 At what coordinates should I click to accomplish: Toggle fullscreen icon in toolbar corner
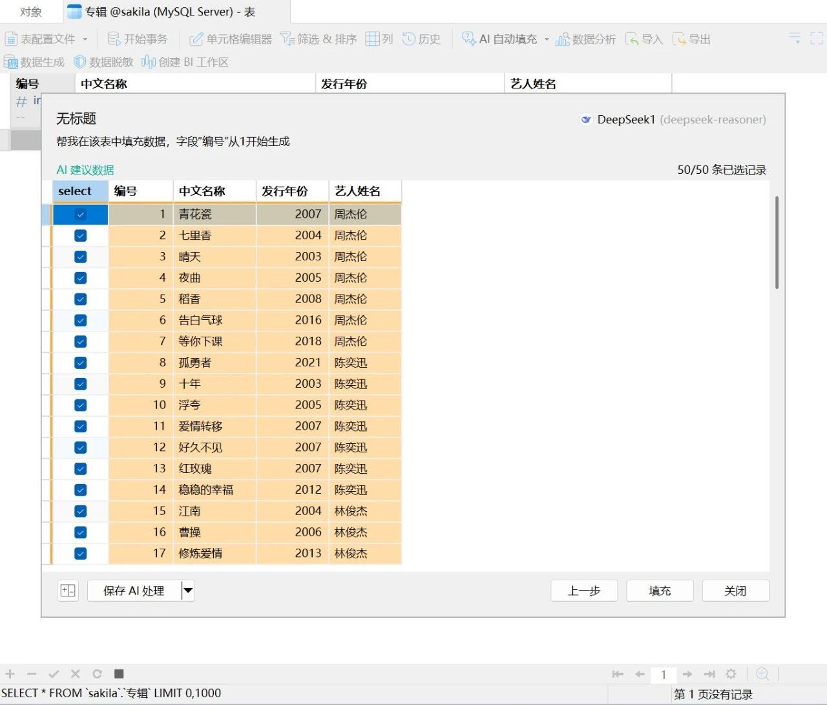(x=817, y=39)
